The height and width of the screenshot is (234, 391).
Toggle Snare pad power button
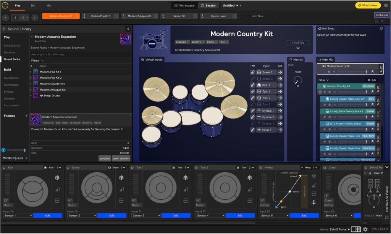pyautogui.click(x=68, y=168)
